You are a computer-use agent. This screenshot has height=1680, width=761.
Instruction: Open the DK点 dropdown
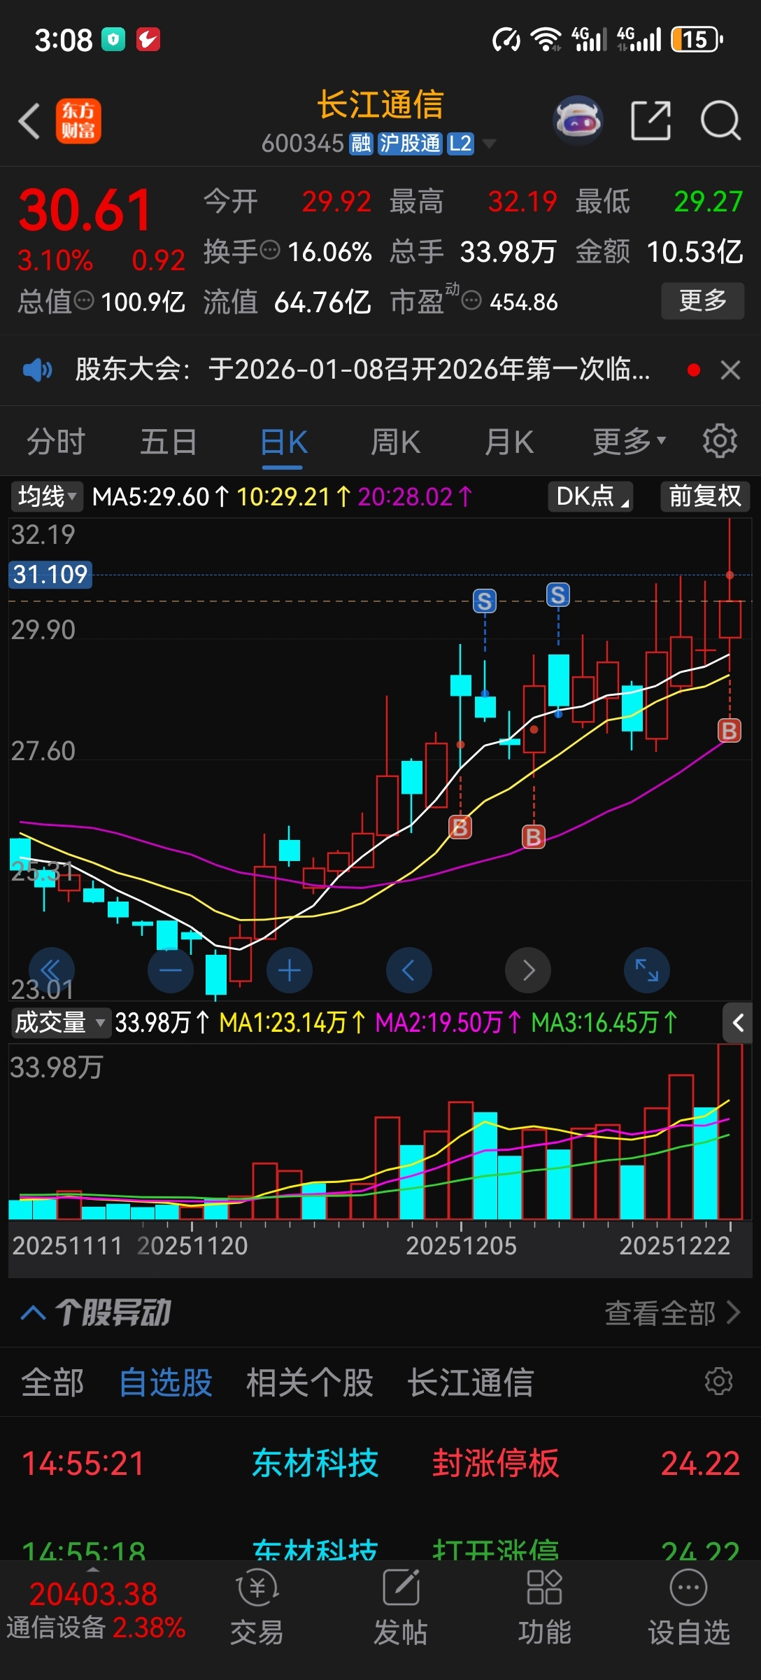[591, 496]
